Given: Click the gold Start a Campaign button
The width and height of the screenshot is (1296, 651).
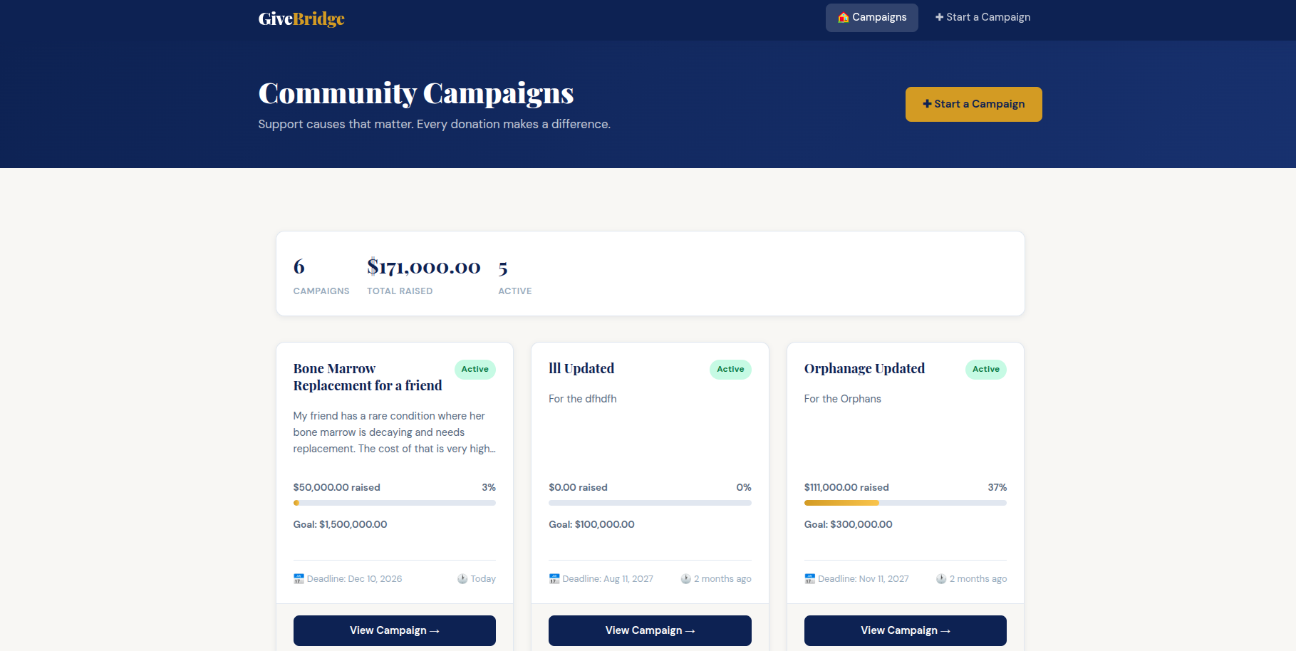Looking at the screenshot, I should point(973,104).
